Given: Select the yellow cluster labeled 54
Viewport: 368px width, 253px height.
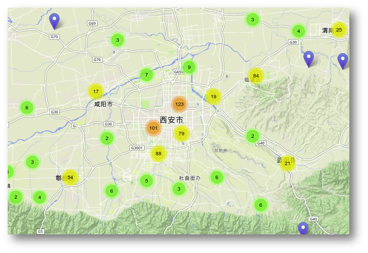Looking at the screenshot, I should click(70, 177).
